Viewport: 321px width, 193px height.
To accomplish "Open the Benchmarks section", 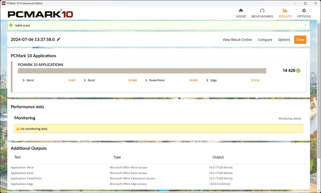I will pos(262,13).
